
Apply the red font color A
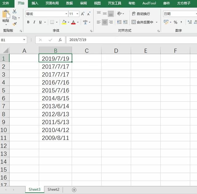73,22
